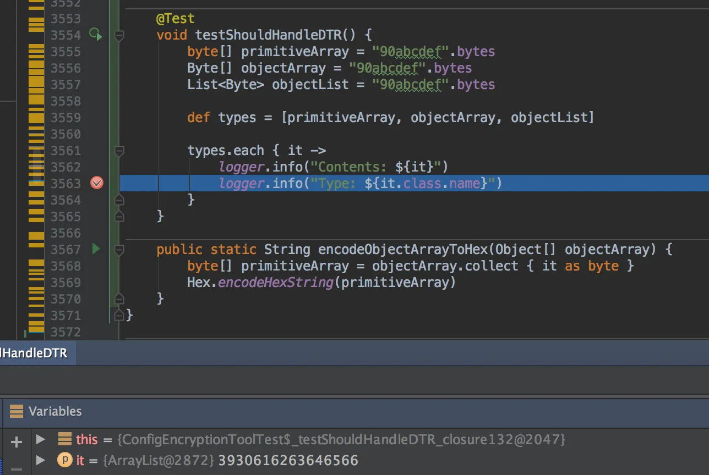Click 'List<Byte>' type on line 3557
Image resolution: width=709 pixels, height=475 pixels.
coord(226,85)
